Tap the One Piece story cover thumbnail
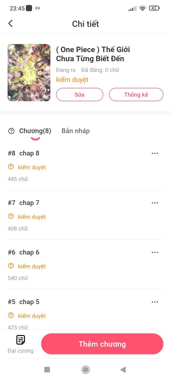 (x=29, y=73)
